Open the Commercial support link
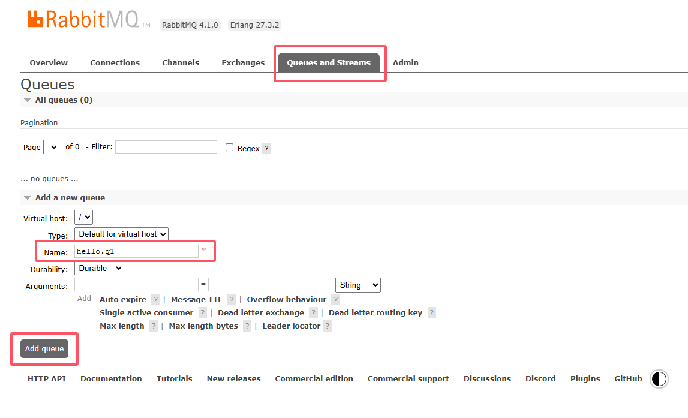This screenshot has width=688, height=418. [x=408, y=378]
